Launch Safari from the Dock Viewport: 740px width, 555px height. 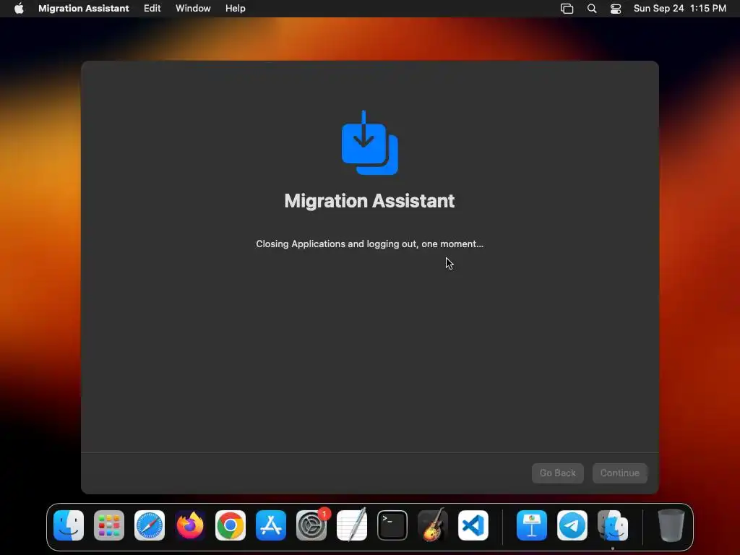pos(150,525)
